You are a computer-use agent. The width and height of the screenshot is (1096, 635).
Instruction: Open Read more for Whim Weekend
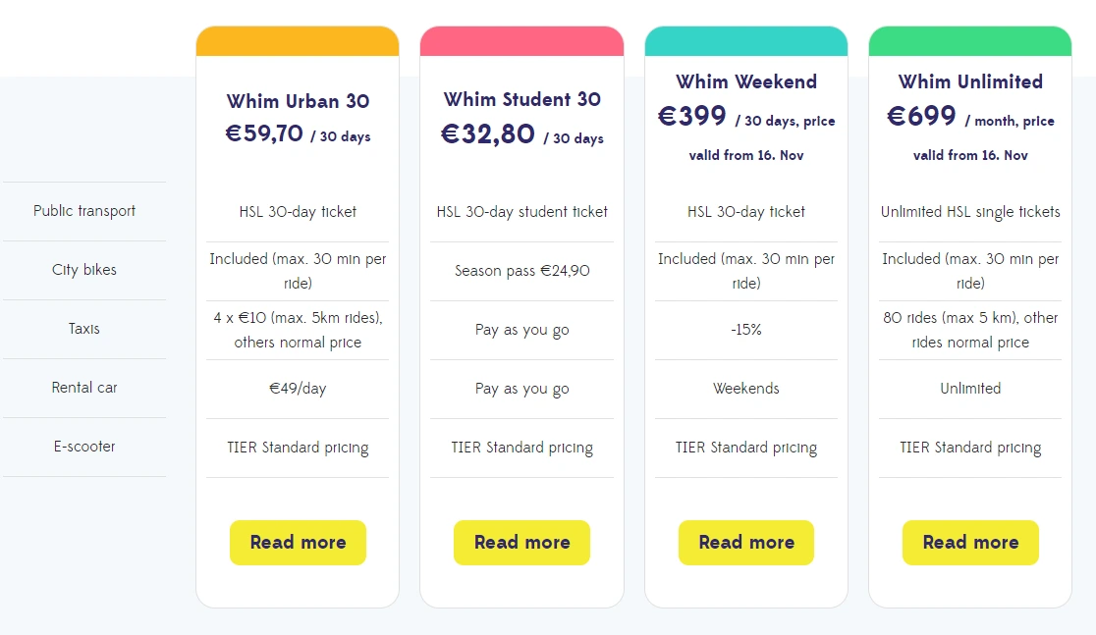tap(746, 542)
